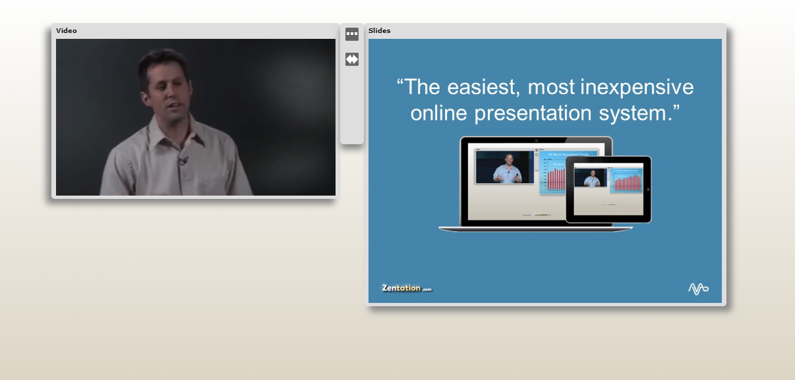Click the presenter video on tablet screen
Viewport: 795px width, 380px height.
(x=591, y=178)
